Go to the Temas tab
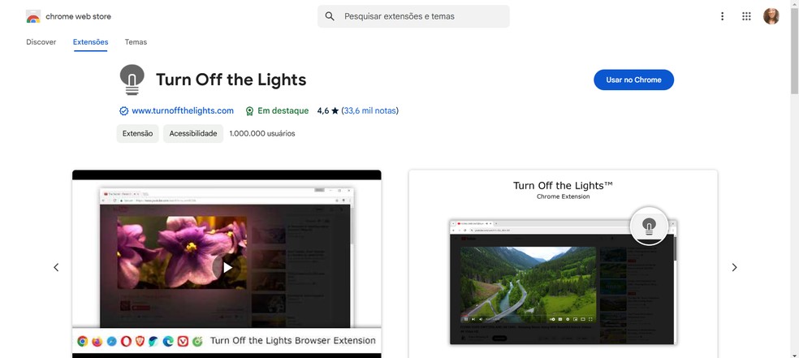The height and width of the screenshot is (358, 799). point(136,42)
